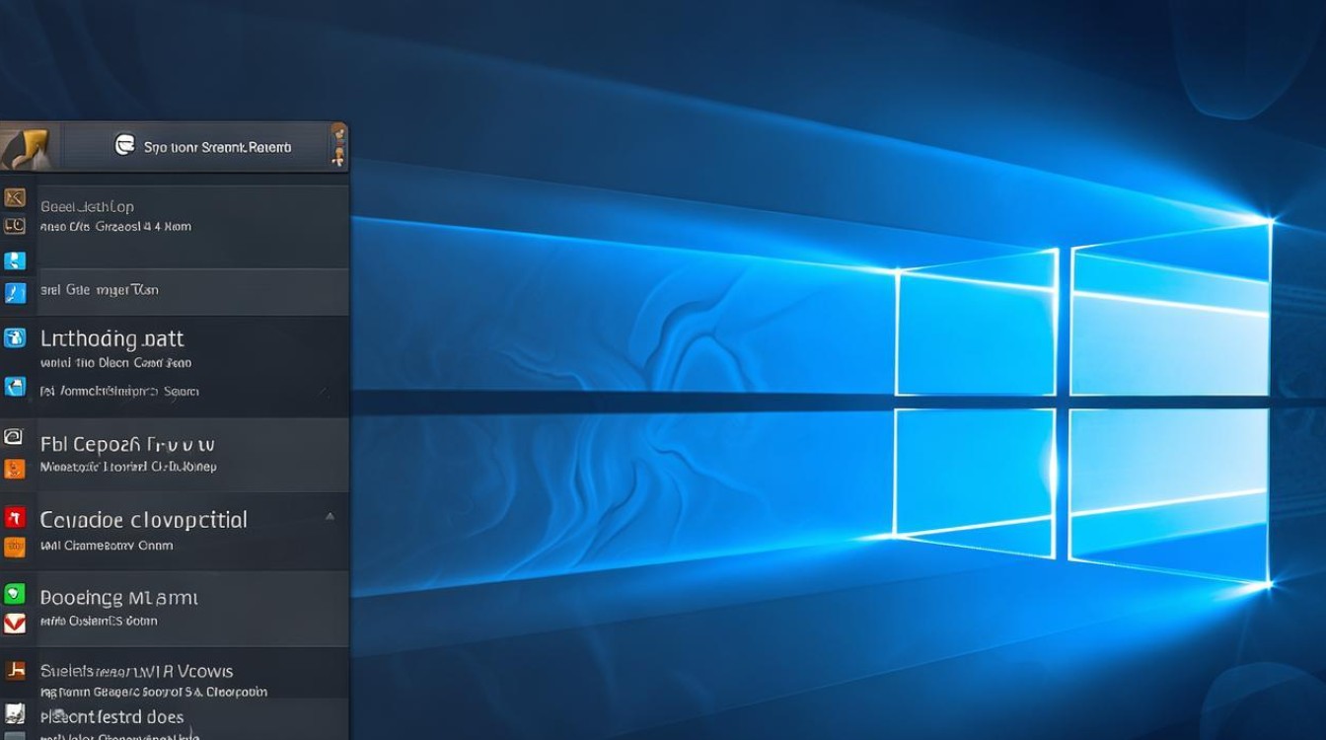
Task: Click the blue folder icon beside the 'Sgam' line
Action: pyautogui.click(x=14, y=386)
